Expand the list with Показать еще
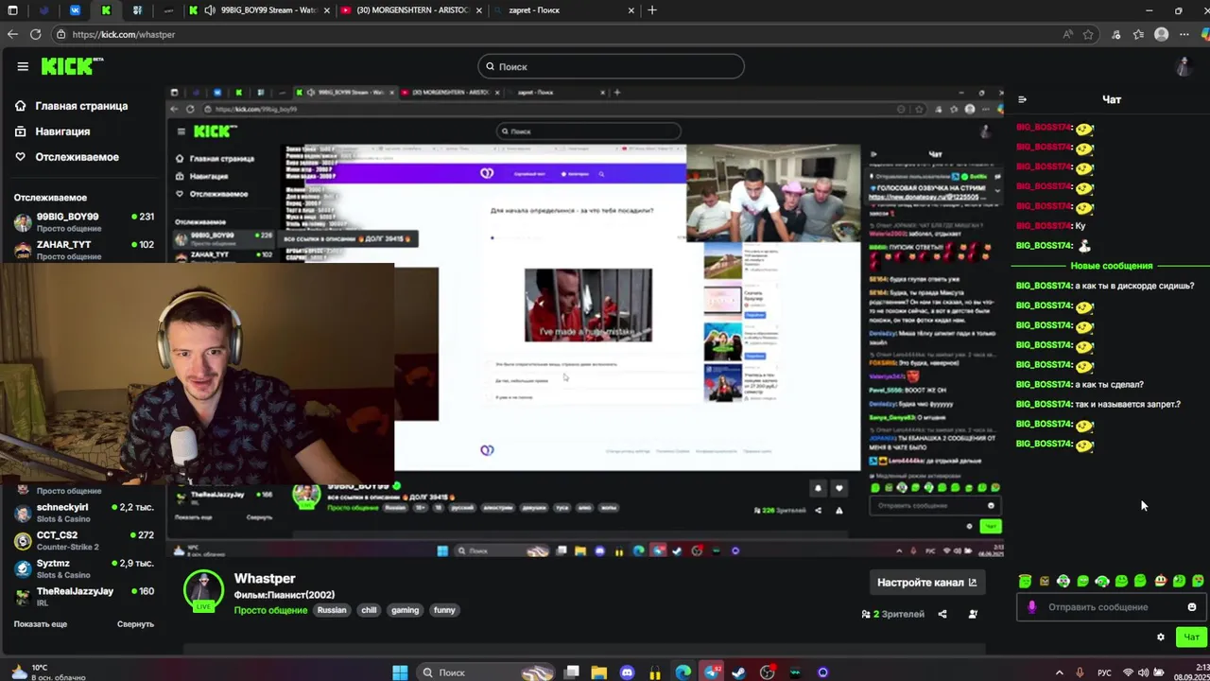This screenshot has width=1210, height=681. [x=40, y=624]
